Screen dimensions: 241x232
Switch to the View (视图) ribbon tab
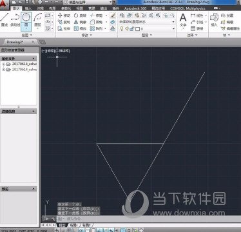[x=80, y=8]
